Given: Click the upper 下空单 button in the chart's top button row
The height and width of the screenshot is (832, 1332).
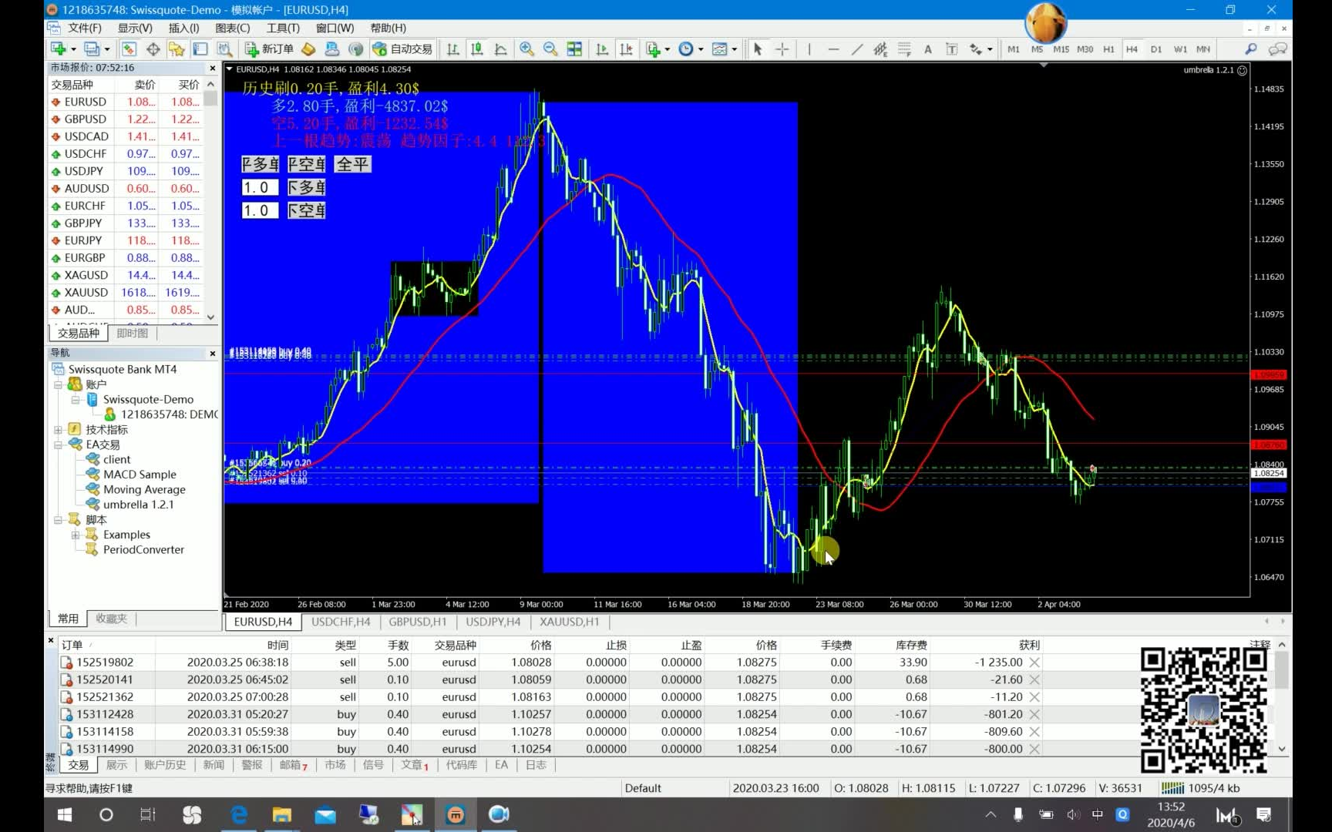Looking at the screenshot, I should [307, 164].
